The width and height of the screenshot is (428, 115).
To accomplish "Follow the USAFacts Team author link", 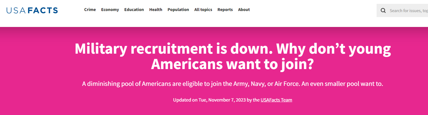I will point(276,100).
